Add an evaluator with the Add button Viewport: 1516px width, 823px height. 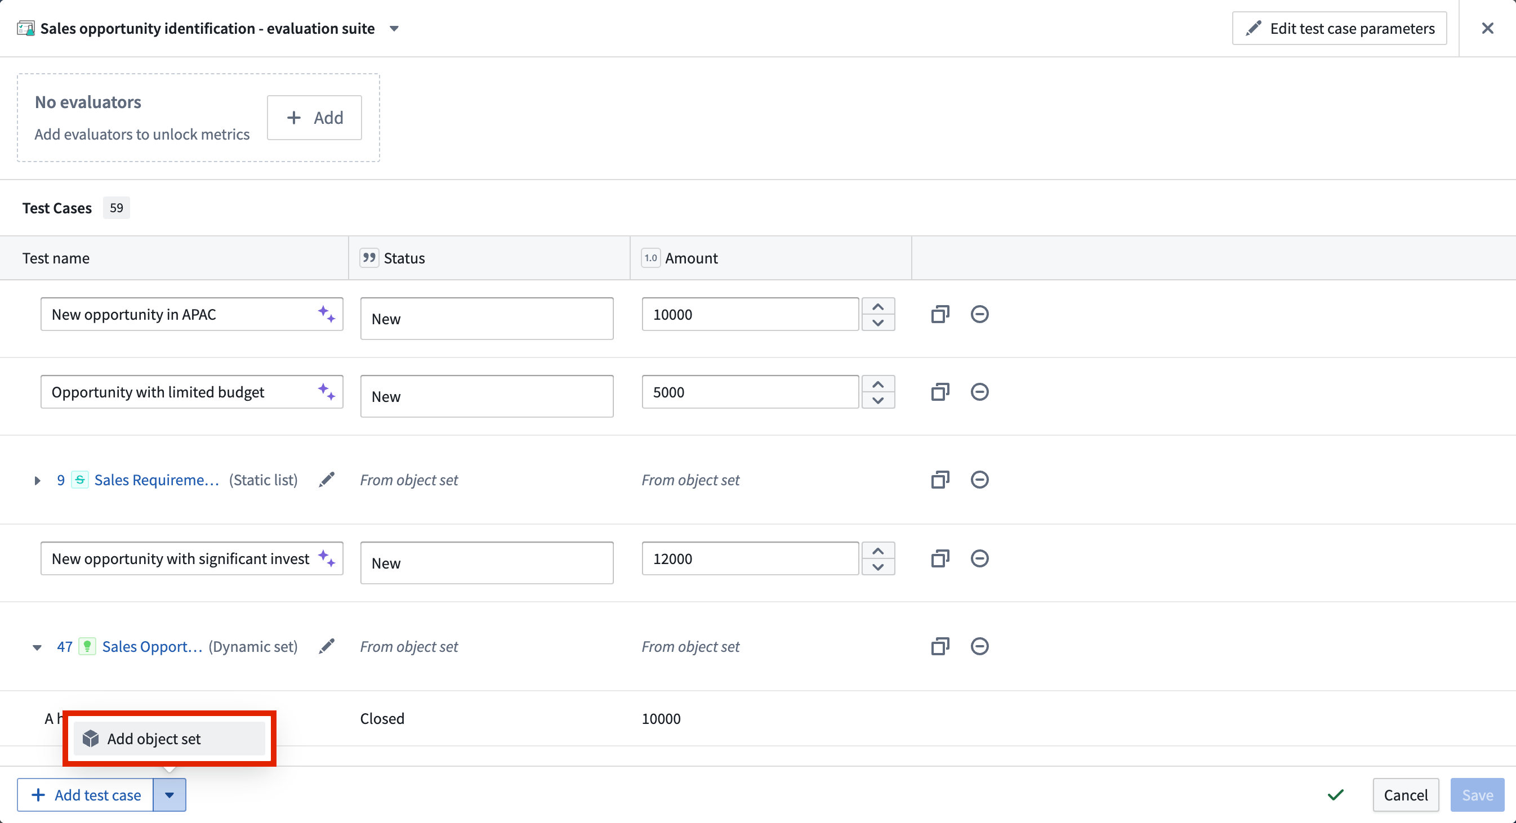314,118
